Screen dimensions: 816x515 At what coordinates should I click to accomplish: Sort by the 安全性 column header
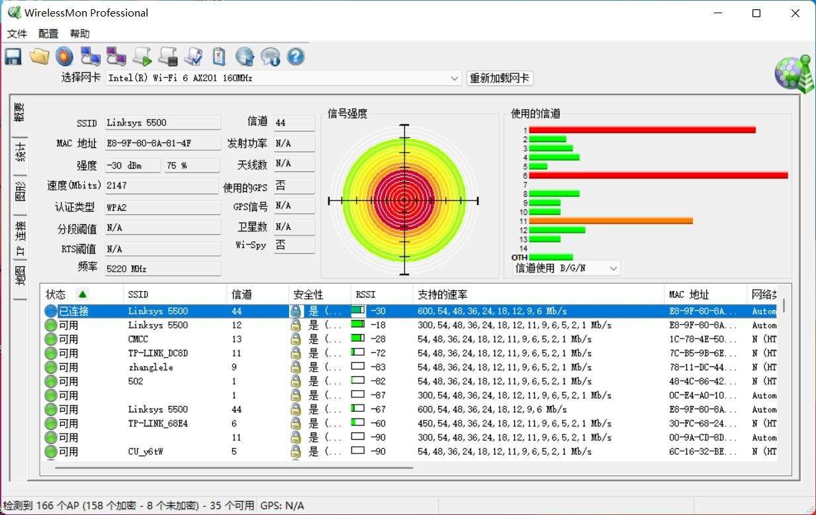coord(320,294)
